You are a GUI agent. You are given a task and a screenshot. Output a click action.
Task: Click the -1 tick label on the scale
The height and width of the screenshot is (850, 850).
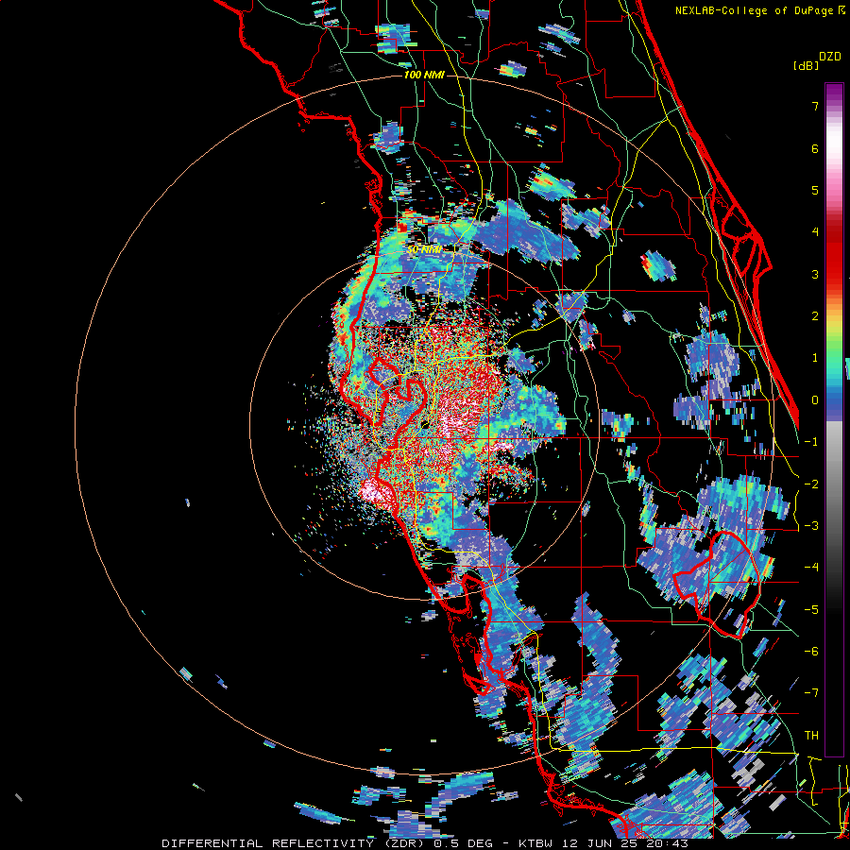[811, 442]
